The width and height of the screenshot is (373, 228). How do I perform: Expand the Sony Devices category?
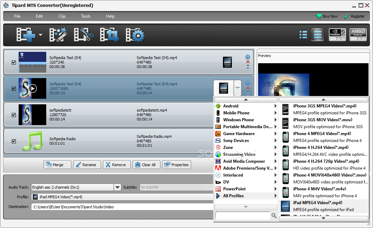[246, 141]
